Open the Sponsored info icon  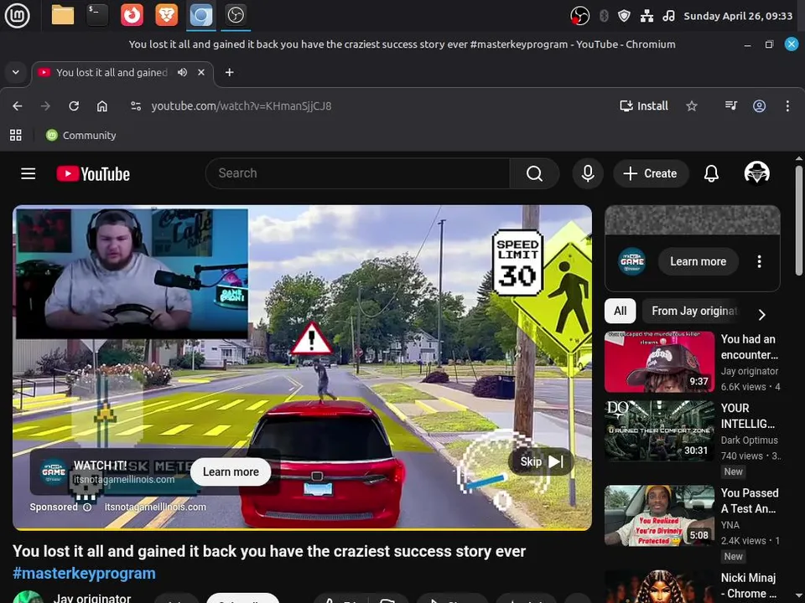tap(87, 508)
